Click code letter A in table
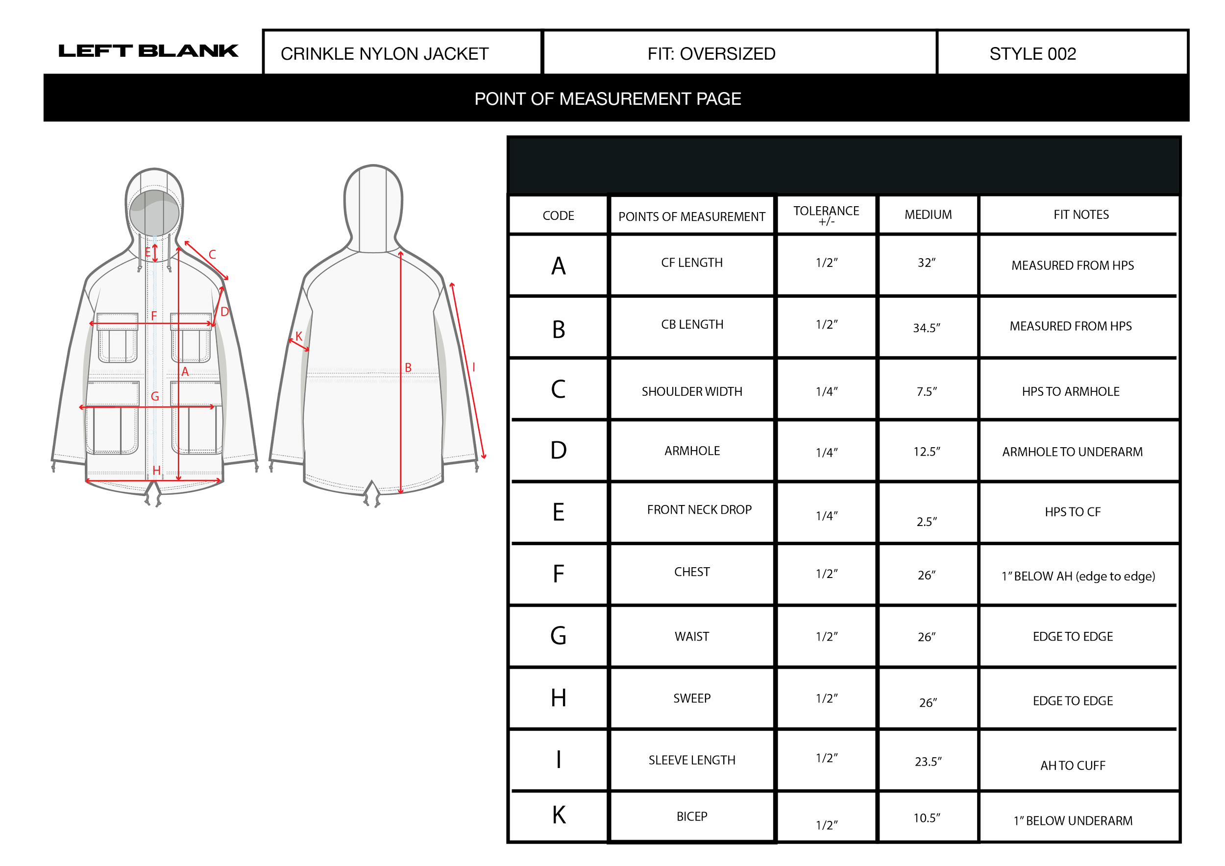 pyautogui.click(x=558, y=265)
